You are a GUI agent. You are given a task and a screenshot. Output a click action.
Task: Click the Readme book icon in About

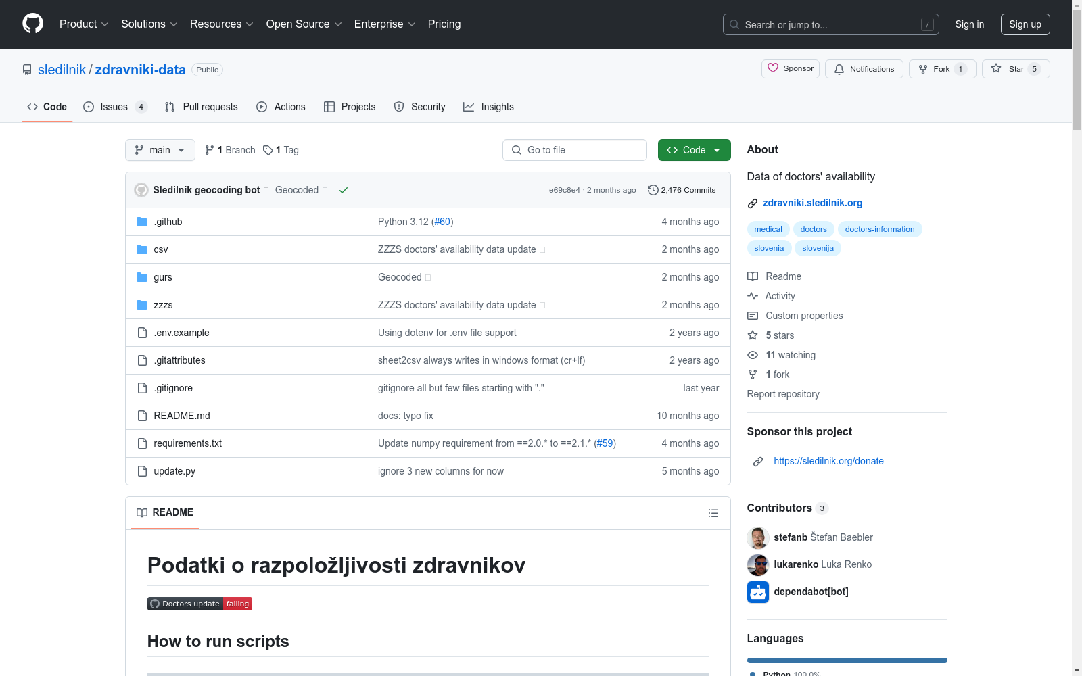tap(753, 276)
